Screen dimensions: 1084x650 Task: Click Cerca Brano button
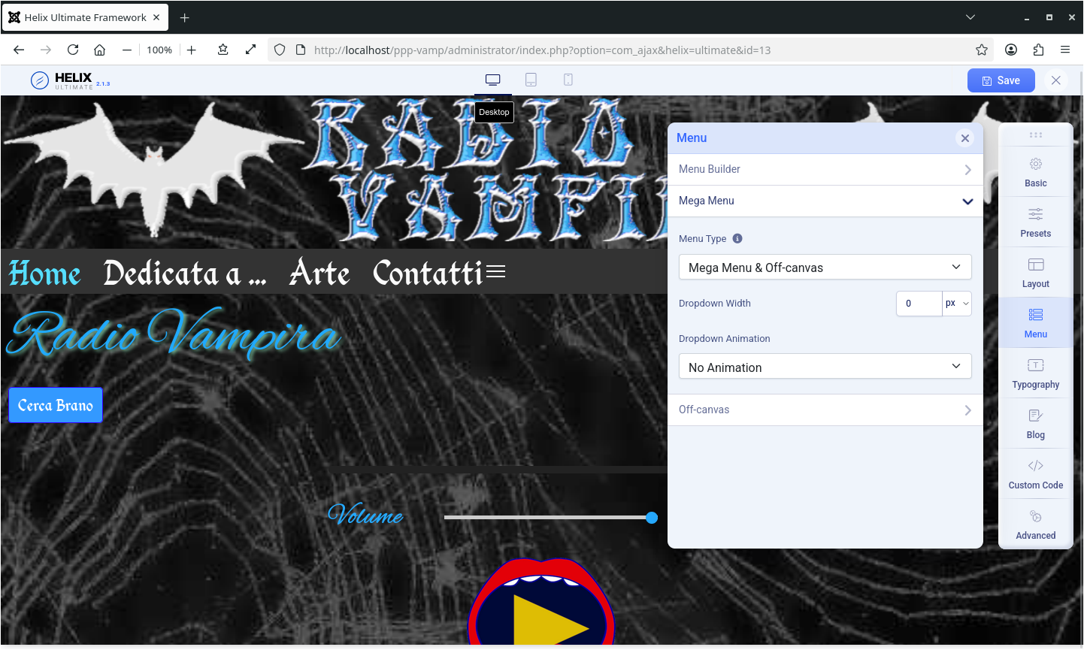tap(56, 406)
